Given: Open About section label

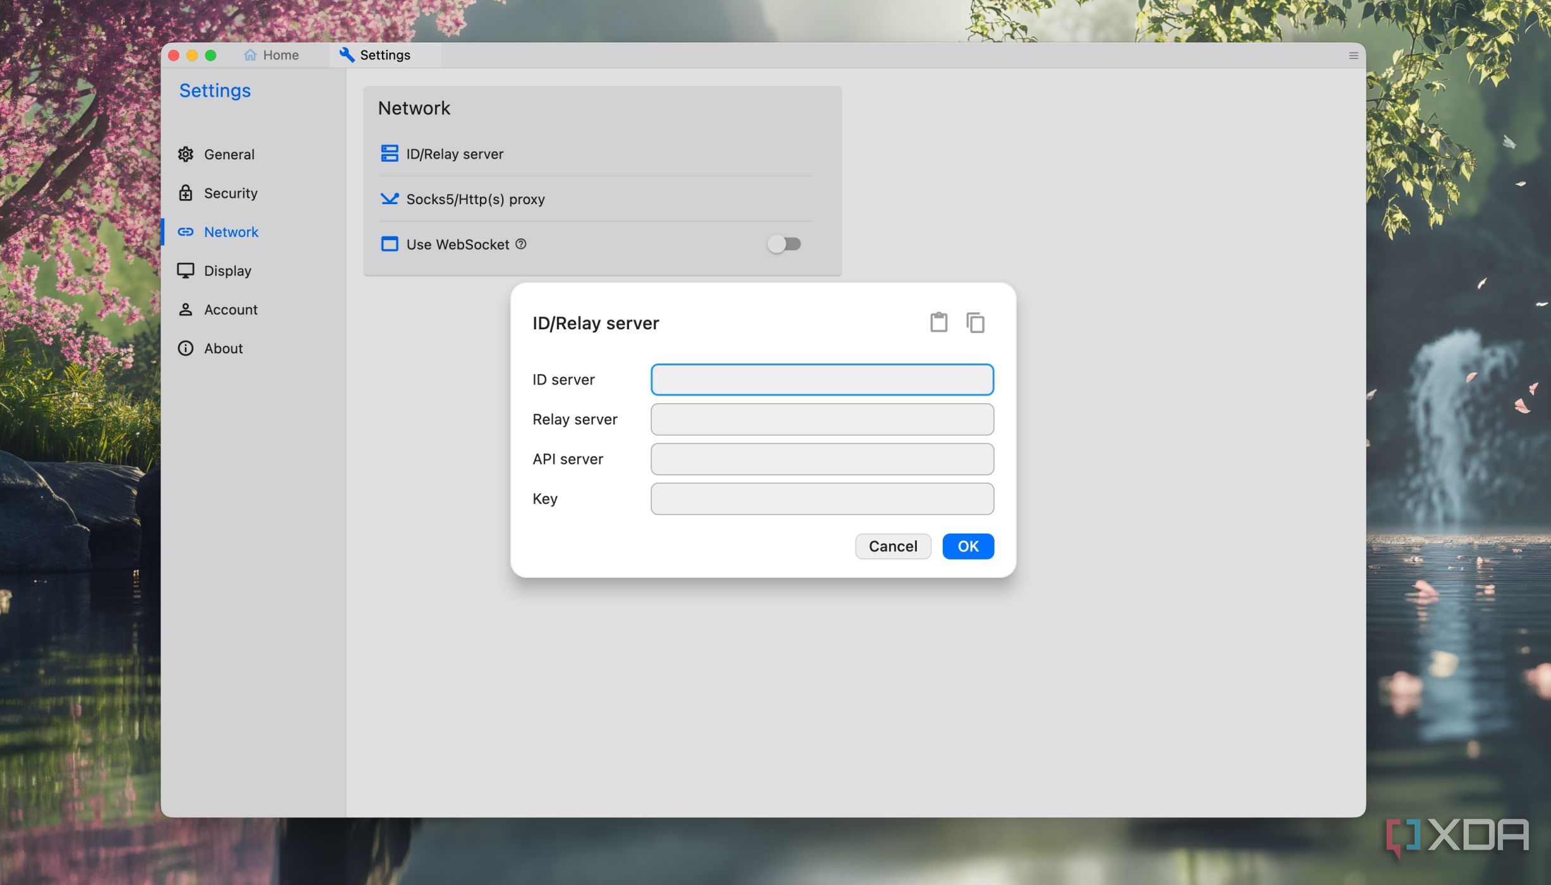Looking at the screenshot, I should (223, 348).
